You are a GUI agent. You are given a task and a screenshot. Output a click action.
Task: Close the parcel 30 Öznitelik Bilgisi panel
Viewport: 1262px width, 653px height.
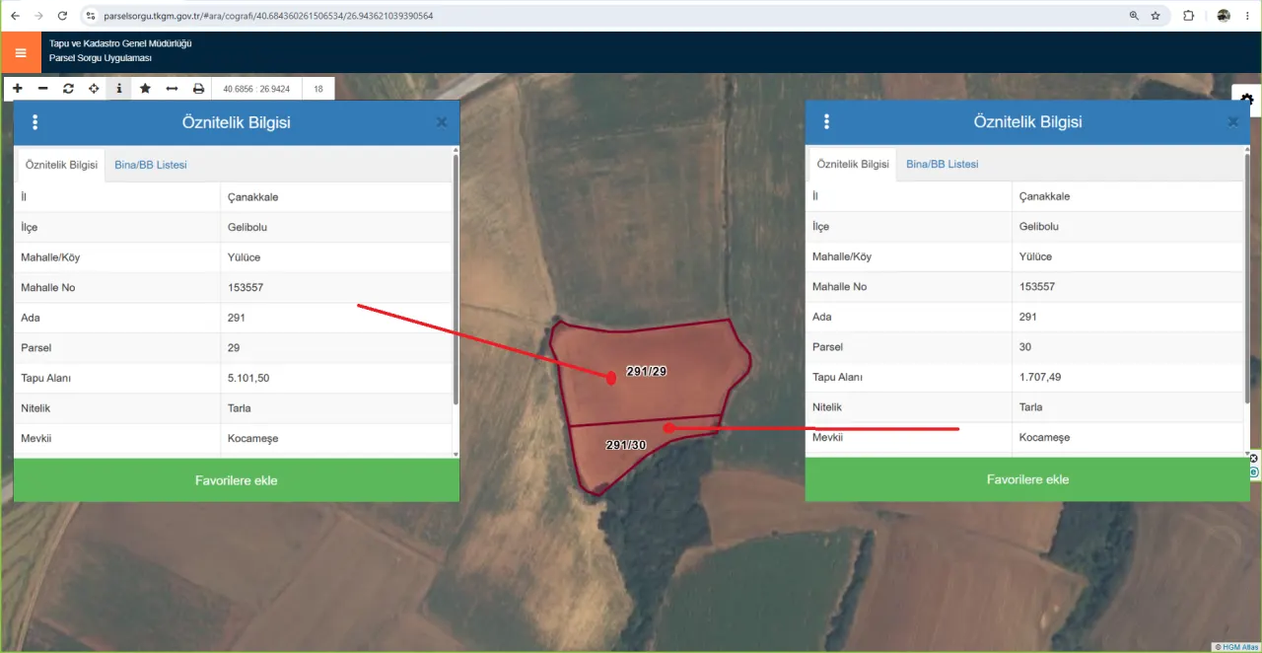(1233, 121)
